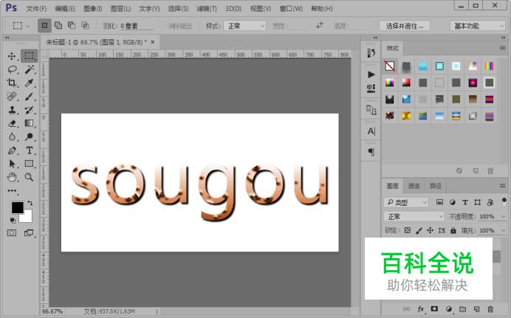
Task: Swap foreground and background colors
Action: (x=30, y=203)
